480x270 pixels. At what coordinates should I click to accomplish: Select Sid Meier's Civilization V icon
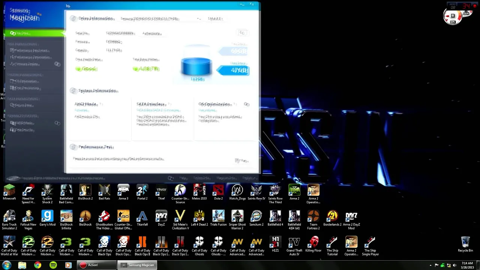(x=180, y=220)
